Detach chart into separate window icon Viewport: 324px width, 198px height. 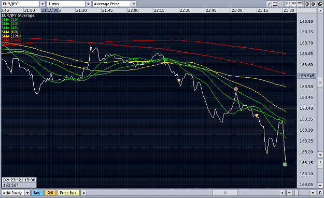(320, 4)
